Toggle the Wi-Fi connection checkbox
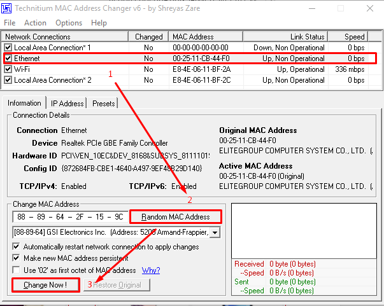The width and height of the screenshot is (384, 306). [8, 69]
